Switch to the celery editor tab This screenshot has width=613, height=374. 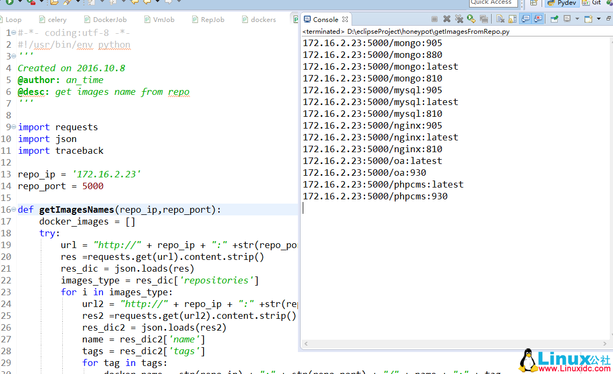(57, 20)
